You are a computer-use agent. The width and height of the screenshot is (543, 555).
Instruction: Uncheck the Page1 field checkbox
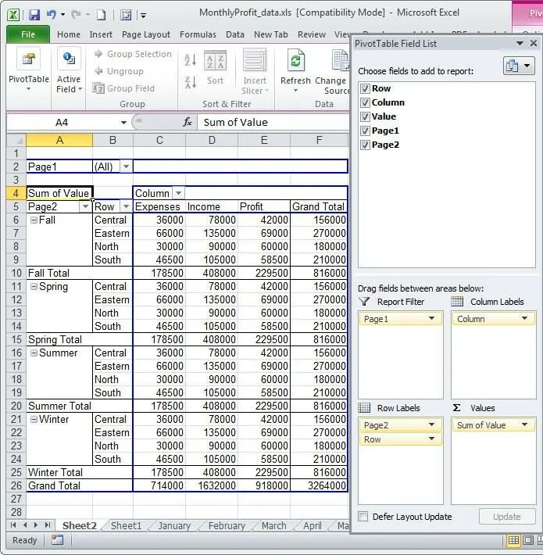[x=365, y=131]
